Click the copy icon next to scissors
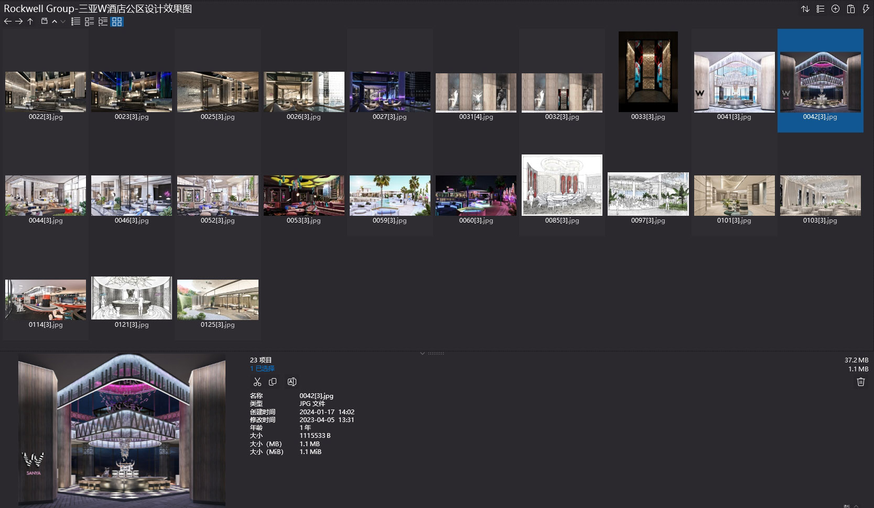The height and width of the screenshot is (508, 874). [273, 382]
